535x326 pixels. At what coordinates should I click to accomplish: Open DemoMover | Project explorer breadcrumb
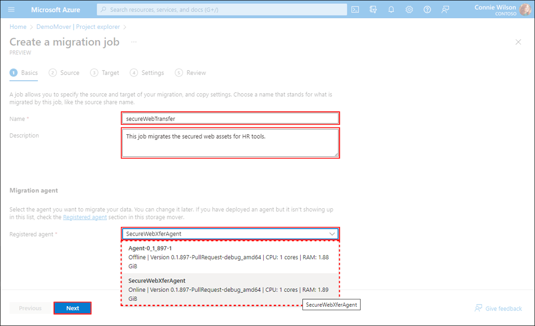78,27
